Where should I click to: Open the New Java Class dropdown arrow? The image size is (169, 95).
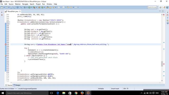pos(45,7)
